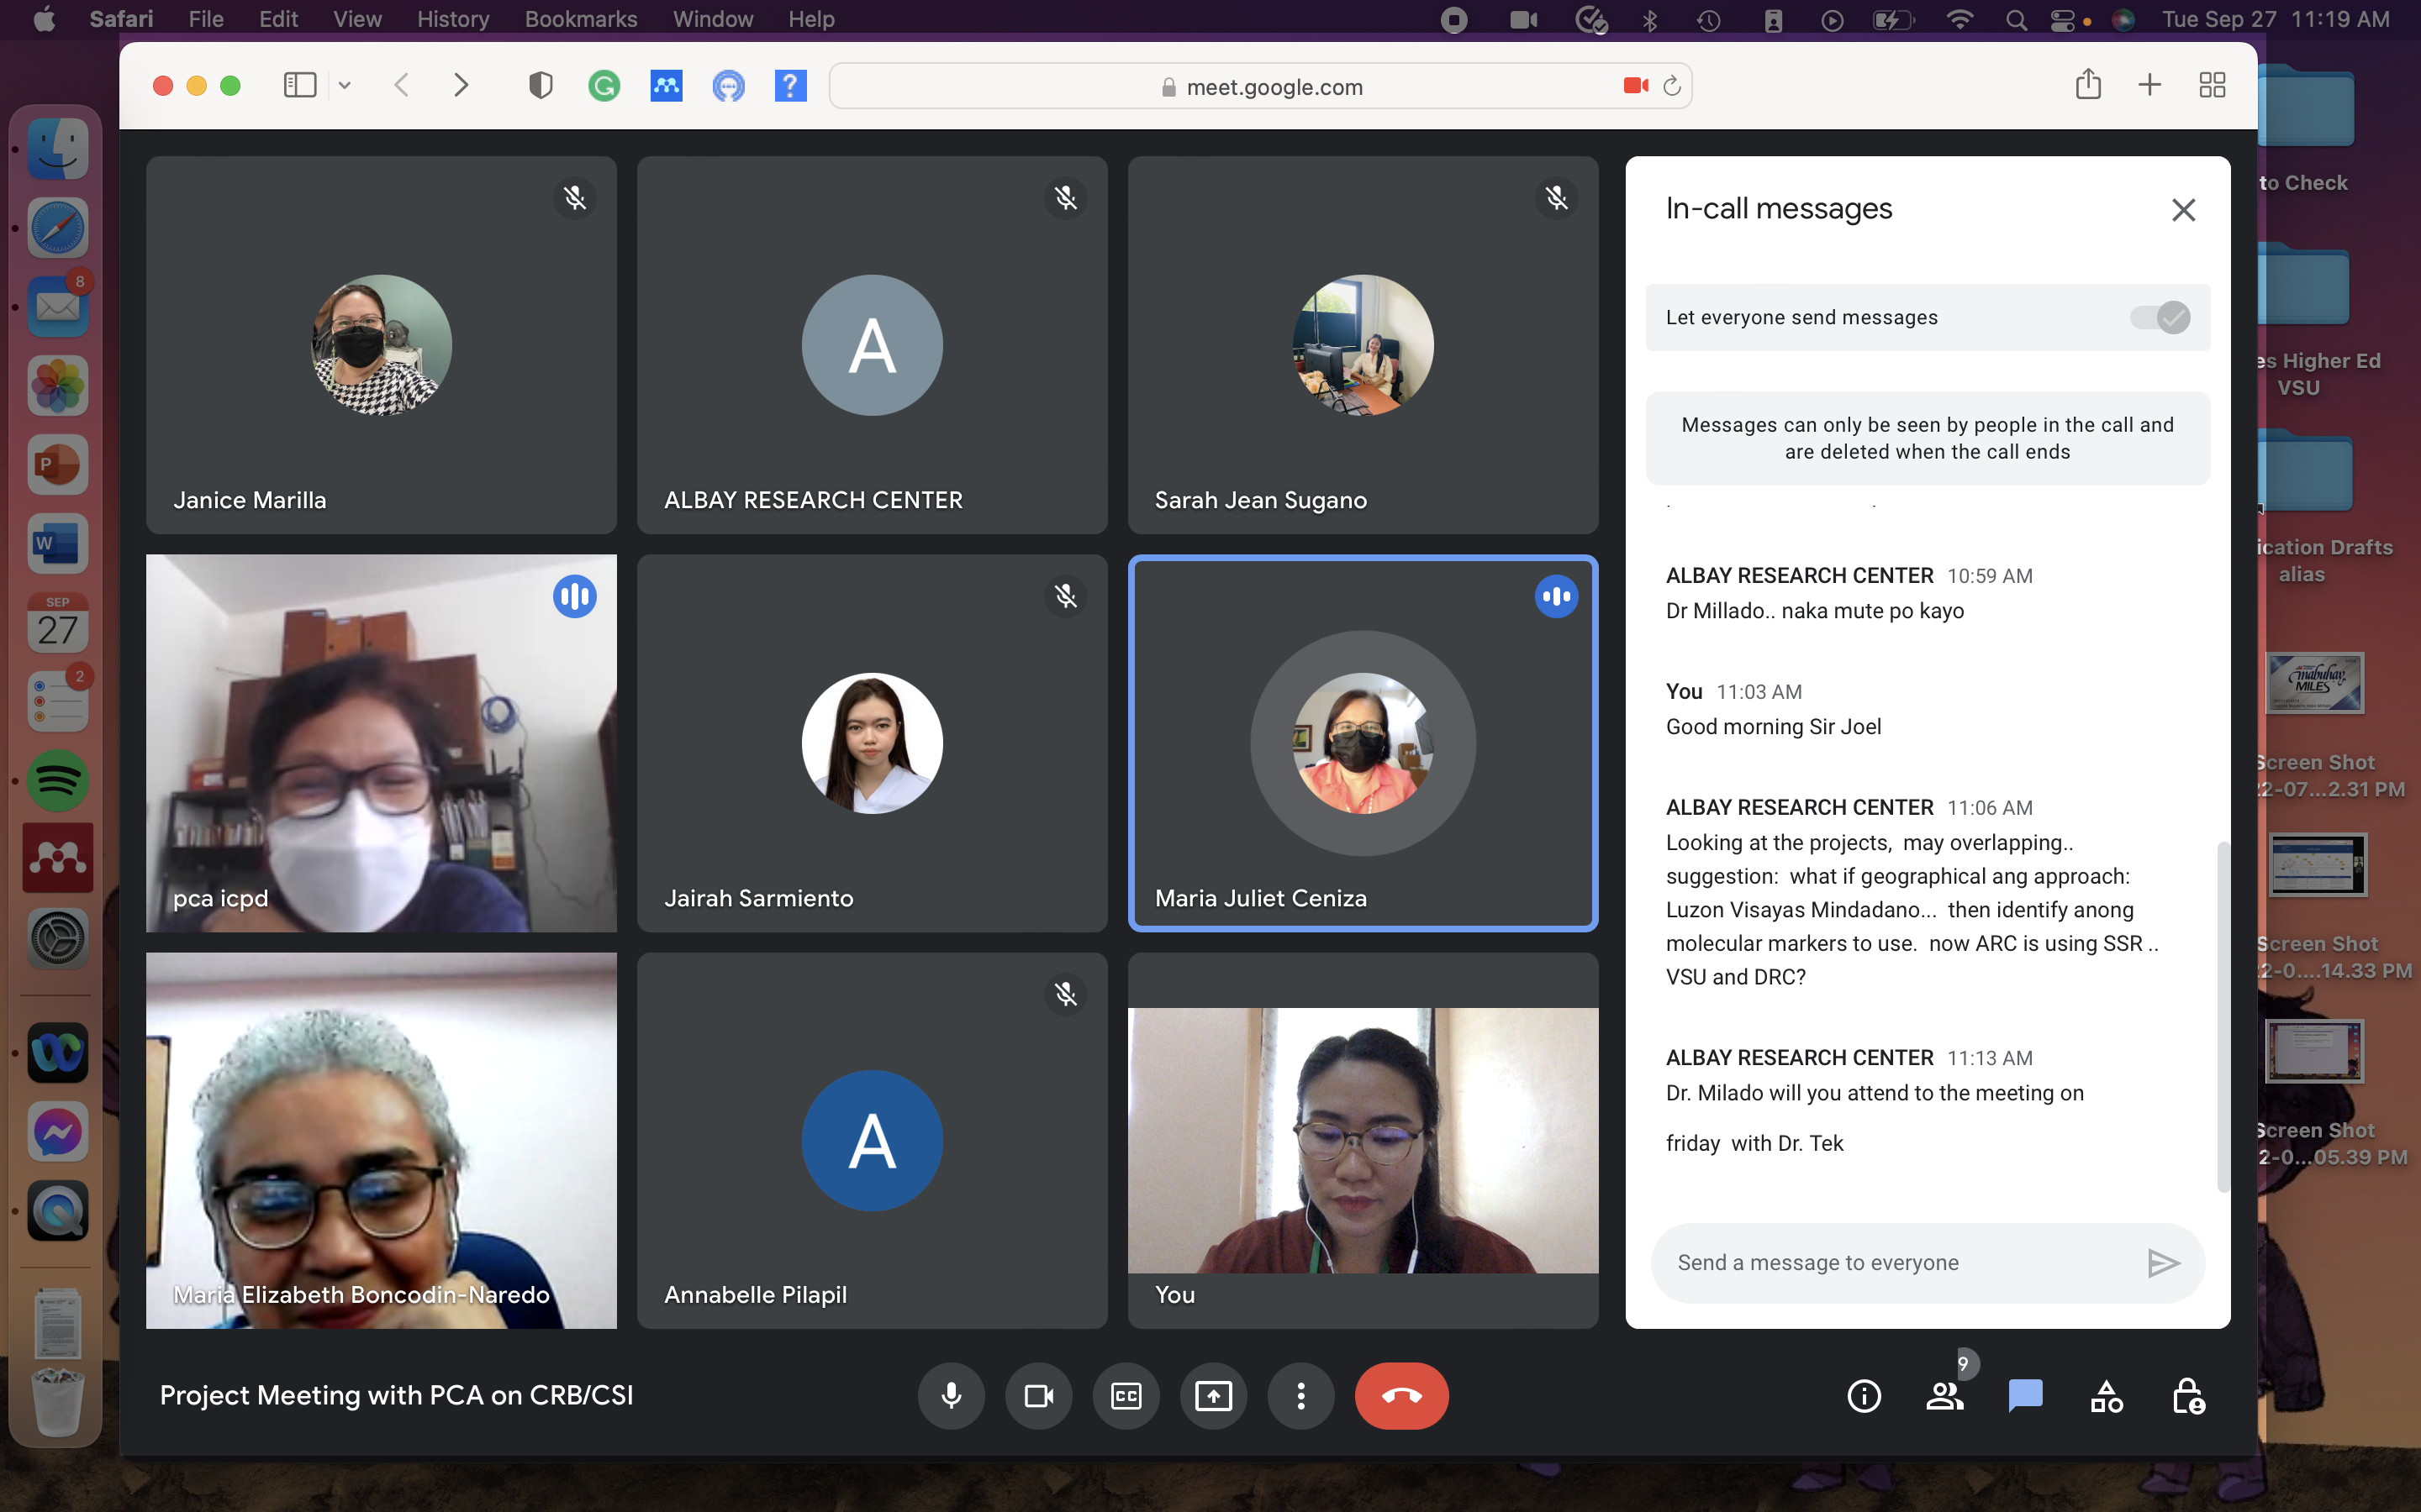Viewport: 2421px width, 1512px height.
Task: Open meeting details info icon
Action: coord(1864,1395)
